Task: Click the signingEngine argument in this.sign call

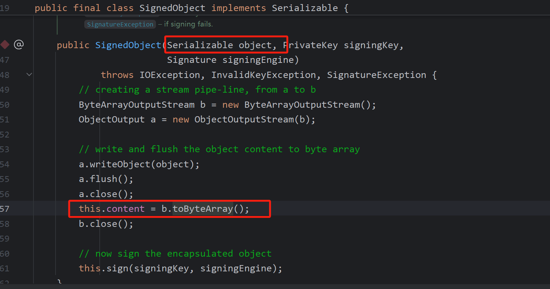Action: pyautogui.click(x=236, y=268)
